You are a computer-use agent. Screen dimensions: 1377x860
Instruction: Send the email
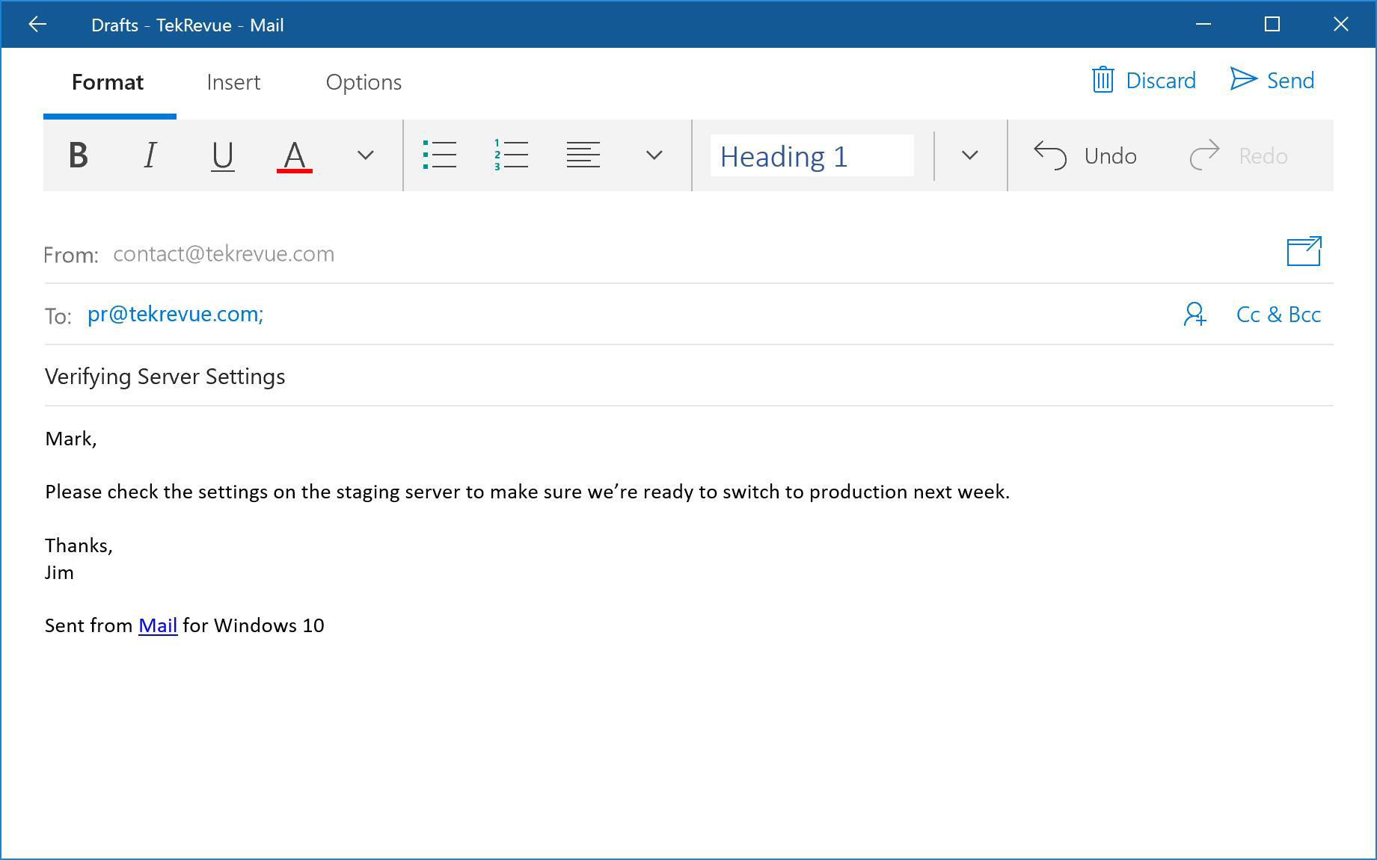(x=1272, y=80)
